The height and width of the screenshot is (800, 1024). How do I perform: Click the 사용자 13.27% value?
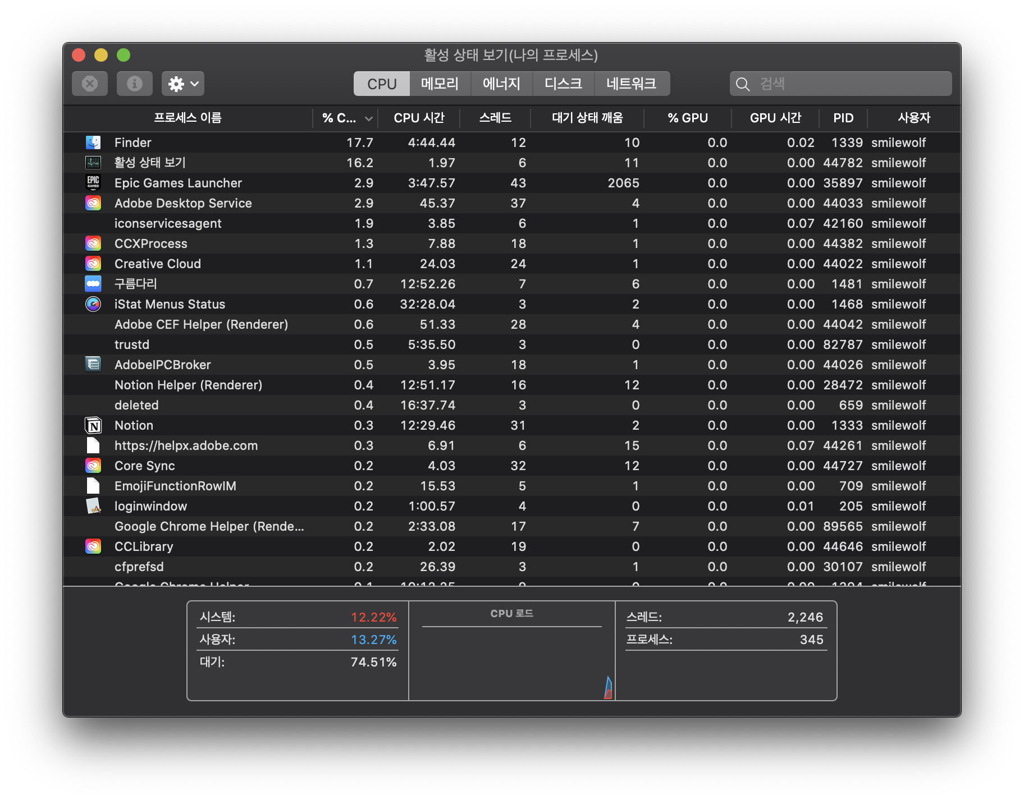pos(374,640)
